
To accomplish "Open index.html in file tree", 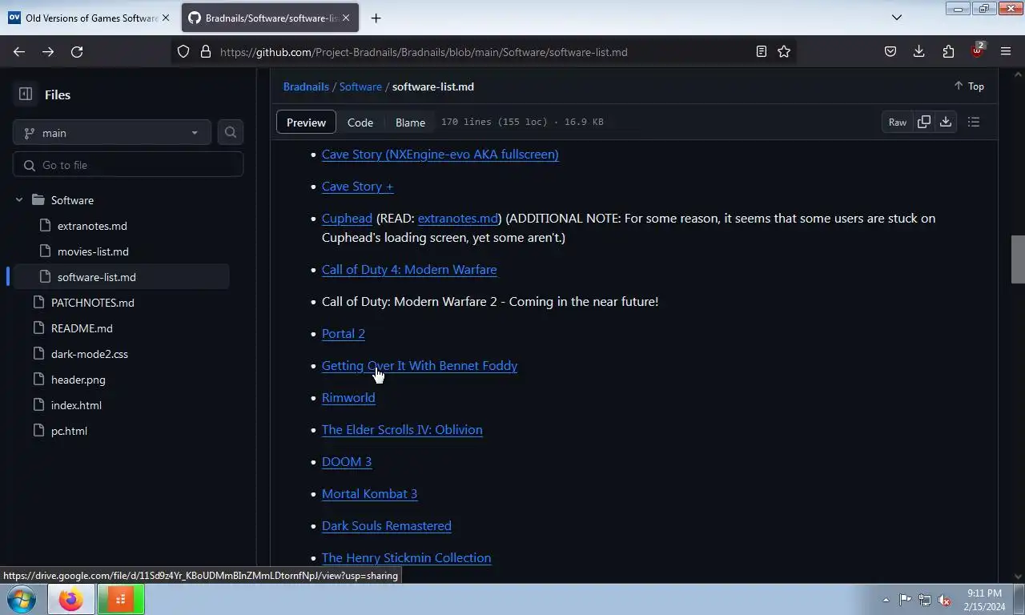I will 76,405.
